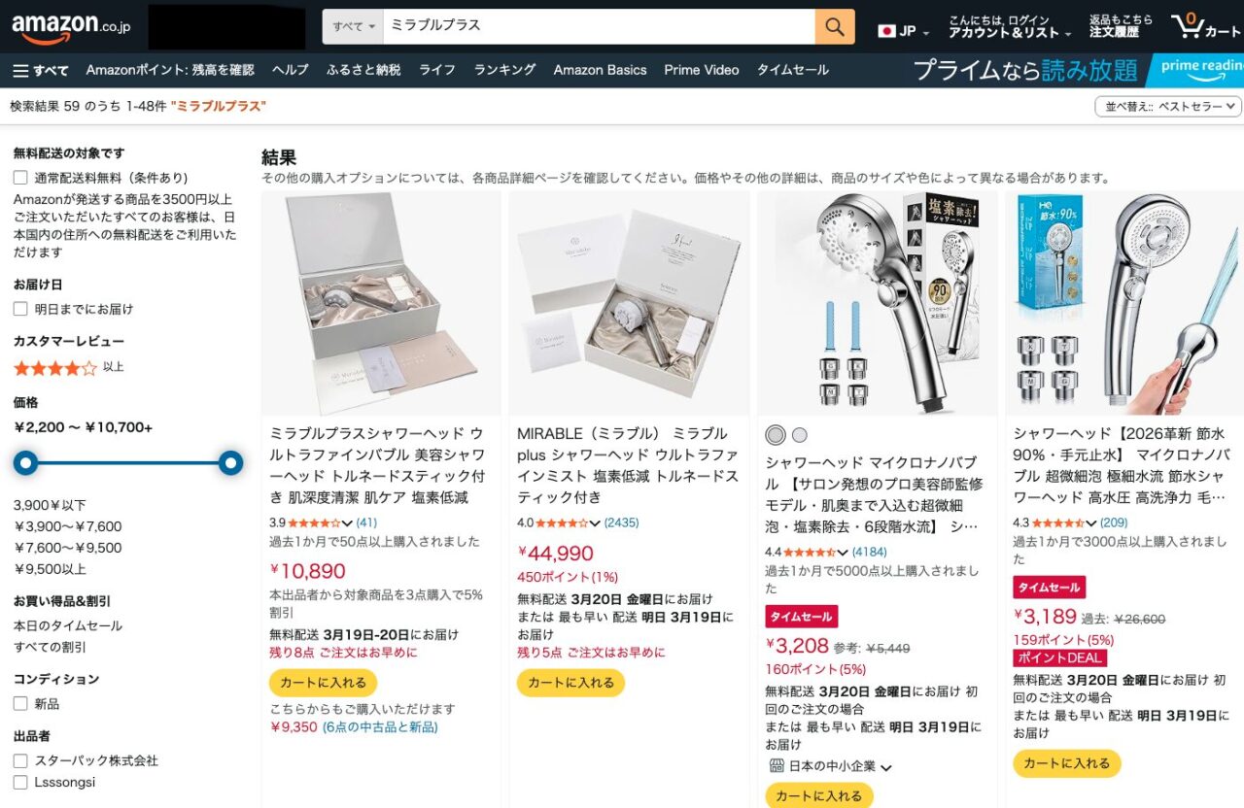The width and height of the screenshot is (1244, 808).
Task: Select the silver color swatch option
Action: tap(775, 435)
